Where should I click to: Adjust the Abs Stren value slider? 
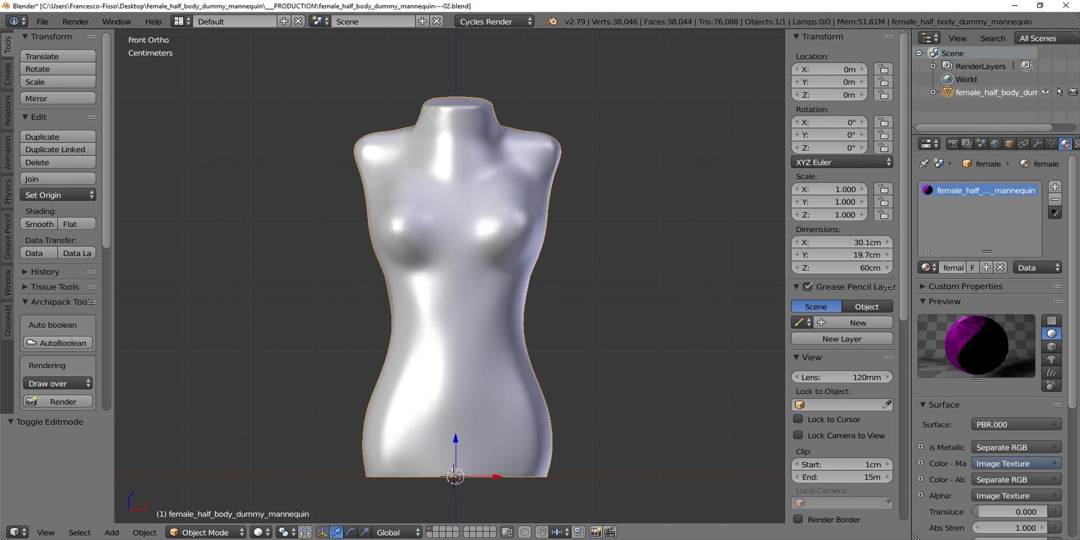(1010, 528)
